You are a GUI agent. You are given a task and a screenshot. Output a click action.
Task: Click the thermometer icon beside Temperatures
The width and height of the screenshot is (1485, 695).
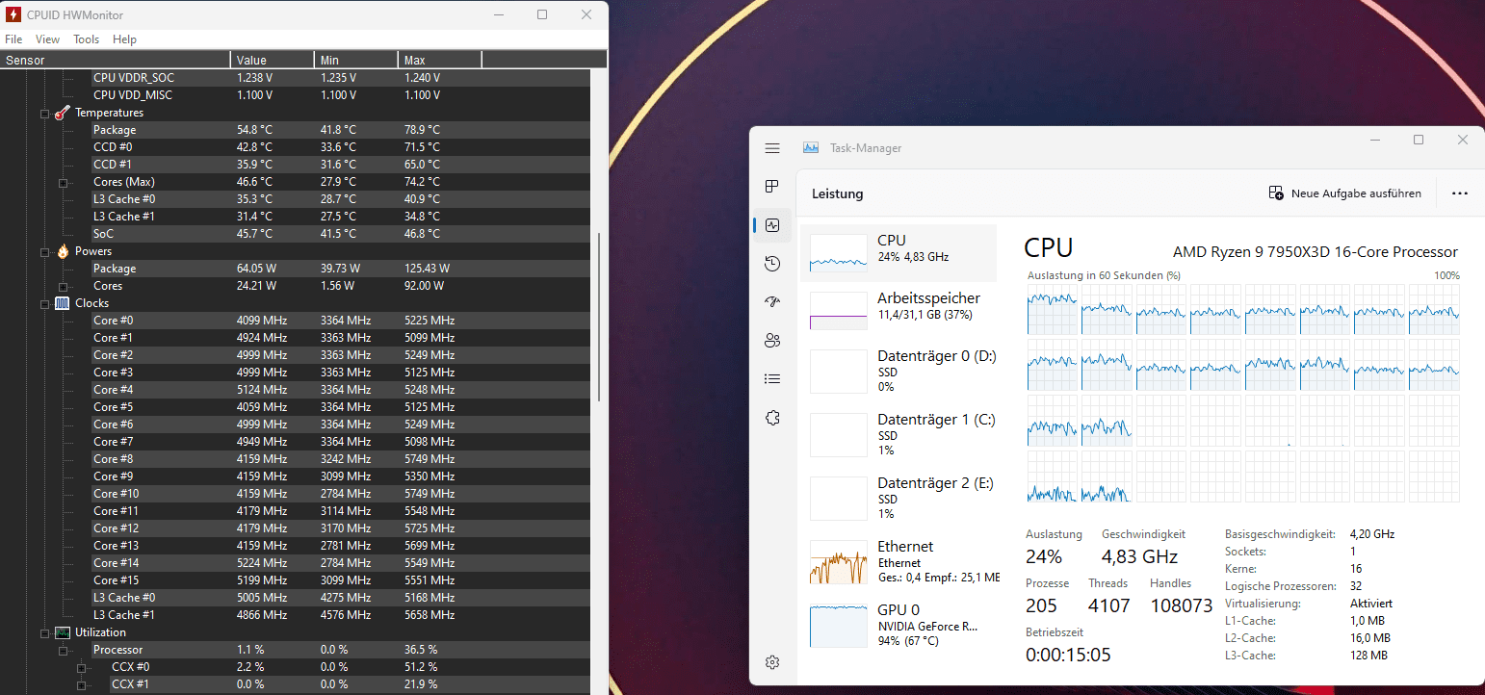point(63,113)
